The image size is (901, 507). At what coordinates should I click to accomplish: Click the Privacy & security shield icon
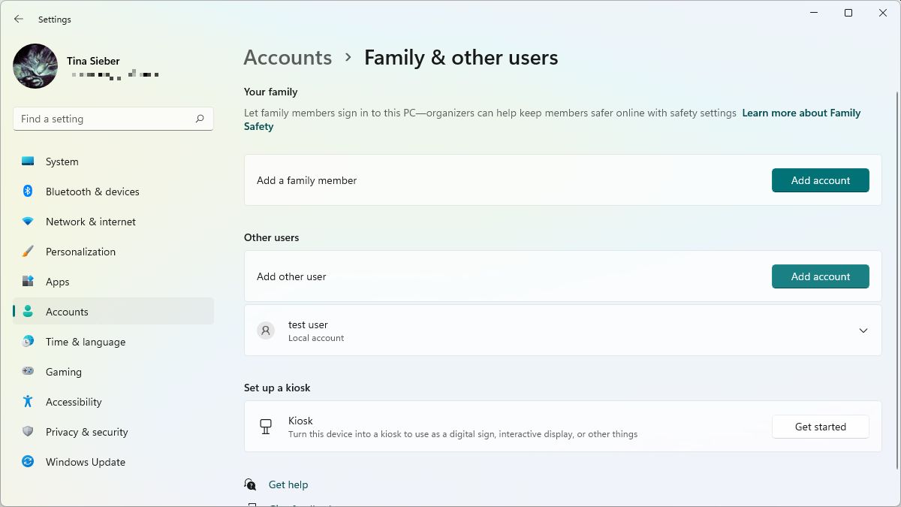[x=28, y=432]
